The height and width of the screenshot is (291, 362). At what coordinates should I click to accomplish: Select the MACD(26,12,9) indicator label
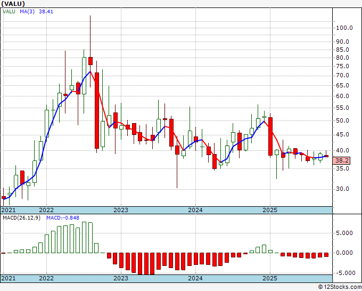coord(21,218)
